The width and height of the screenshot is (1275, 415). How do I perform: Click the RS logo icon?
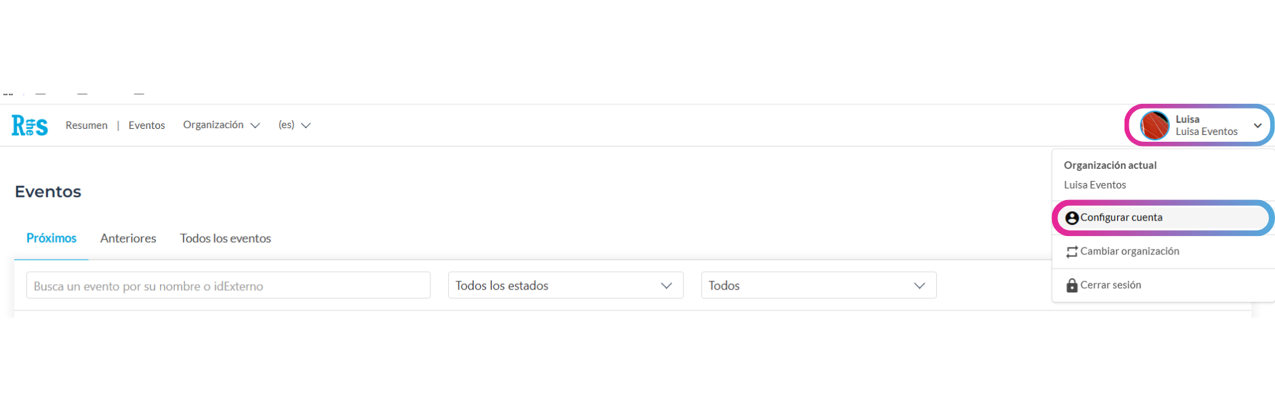30,125
